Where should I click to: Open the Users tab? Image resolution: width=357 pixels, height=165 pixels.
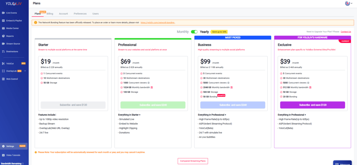[x=95, y=14]
